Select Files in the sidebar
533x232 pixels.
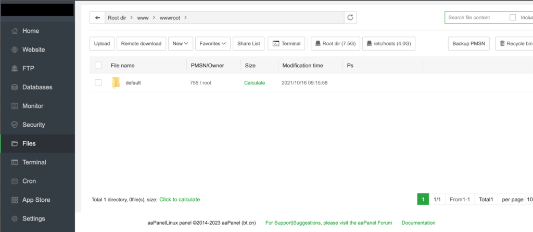click(37, 143)
